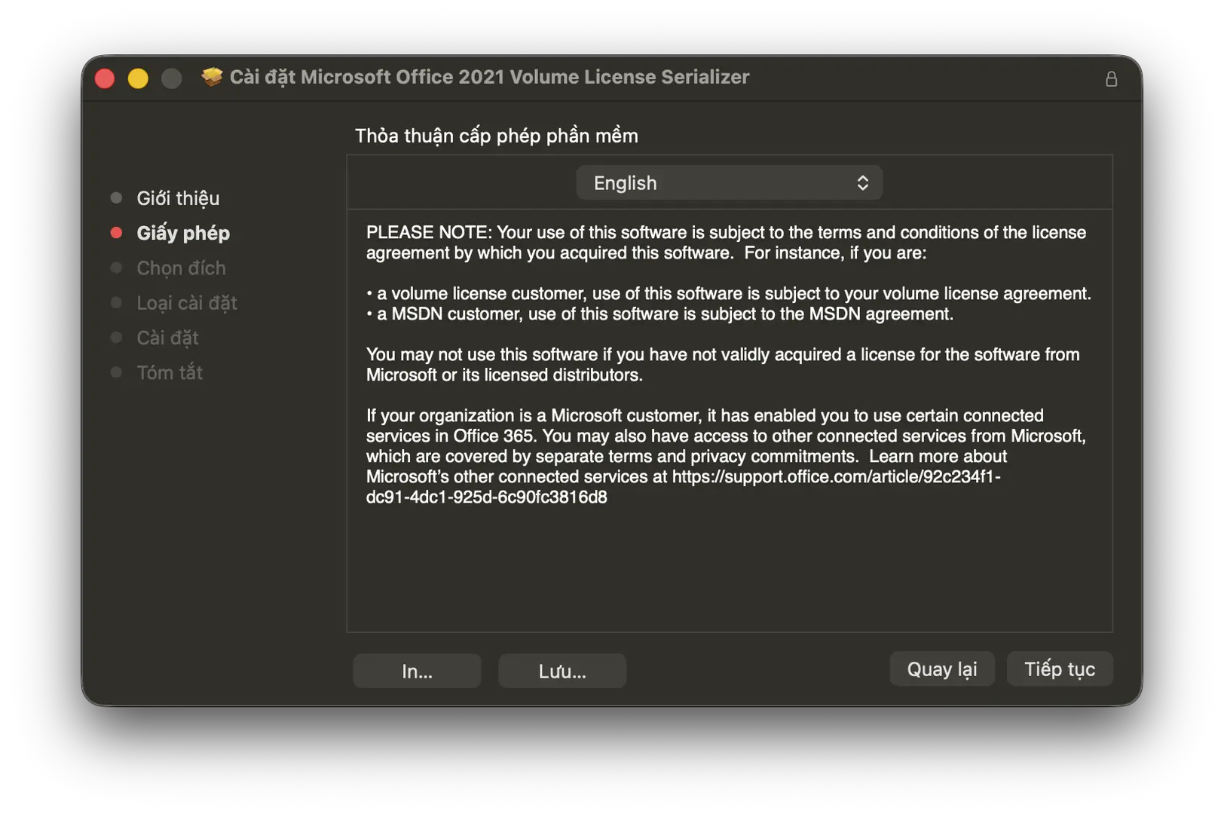Click the PLEASE NOTE paragraph in the license

727,243
